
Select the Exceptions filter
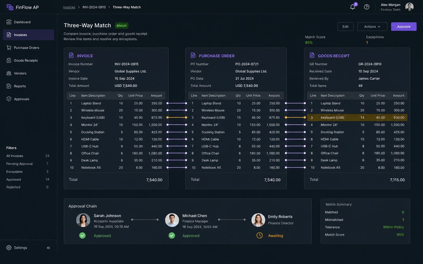tap(27, 172)
